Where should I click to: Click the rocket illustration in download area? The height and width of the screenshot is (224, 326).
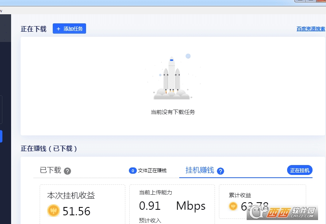point(172,78)
